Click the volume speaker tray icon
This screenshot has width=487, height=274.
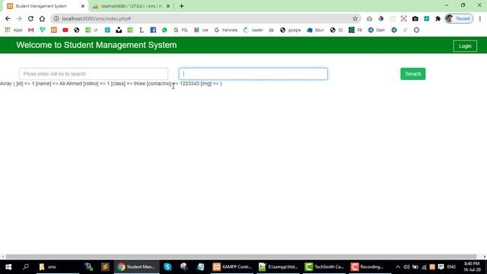(x=406, y=267)
